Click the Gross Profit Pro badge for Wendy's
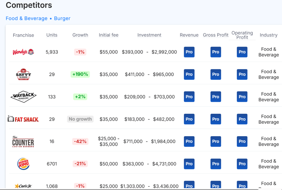Screen dimensions: 282x190 point(216,52)
